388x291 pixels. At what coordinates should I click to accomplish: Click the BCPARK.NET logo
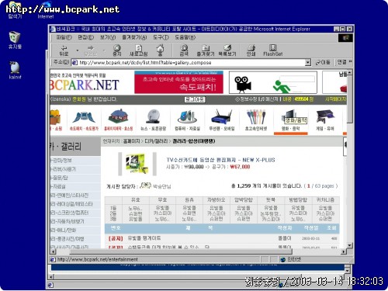click(85, 85)
